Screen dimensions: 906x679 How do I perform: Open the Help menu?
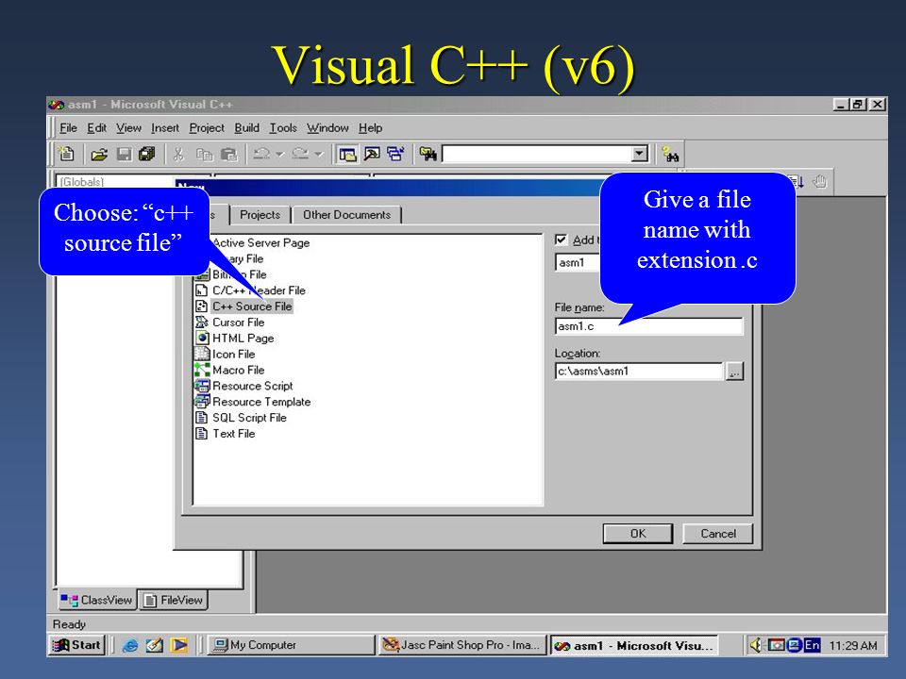(370, 128)
